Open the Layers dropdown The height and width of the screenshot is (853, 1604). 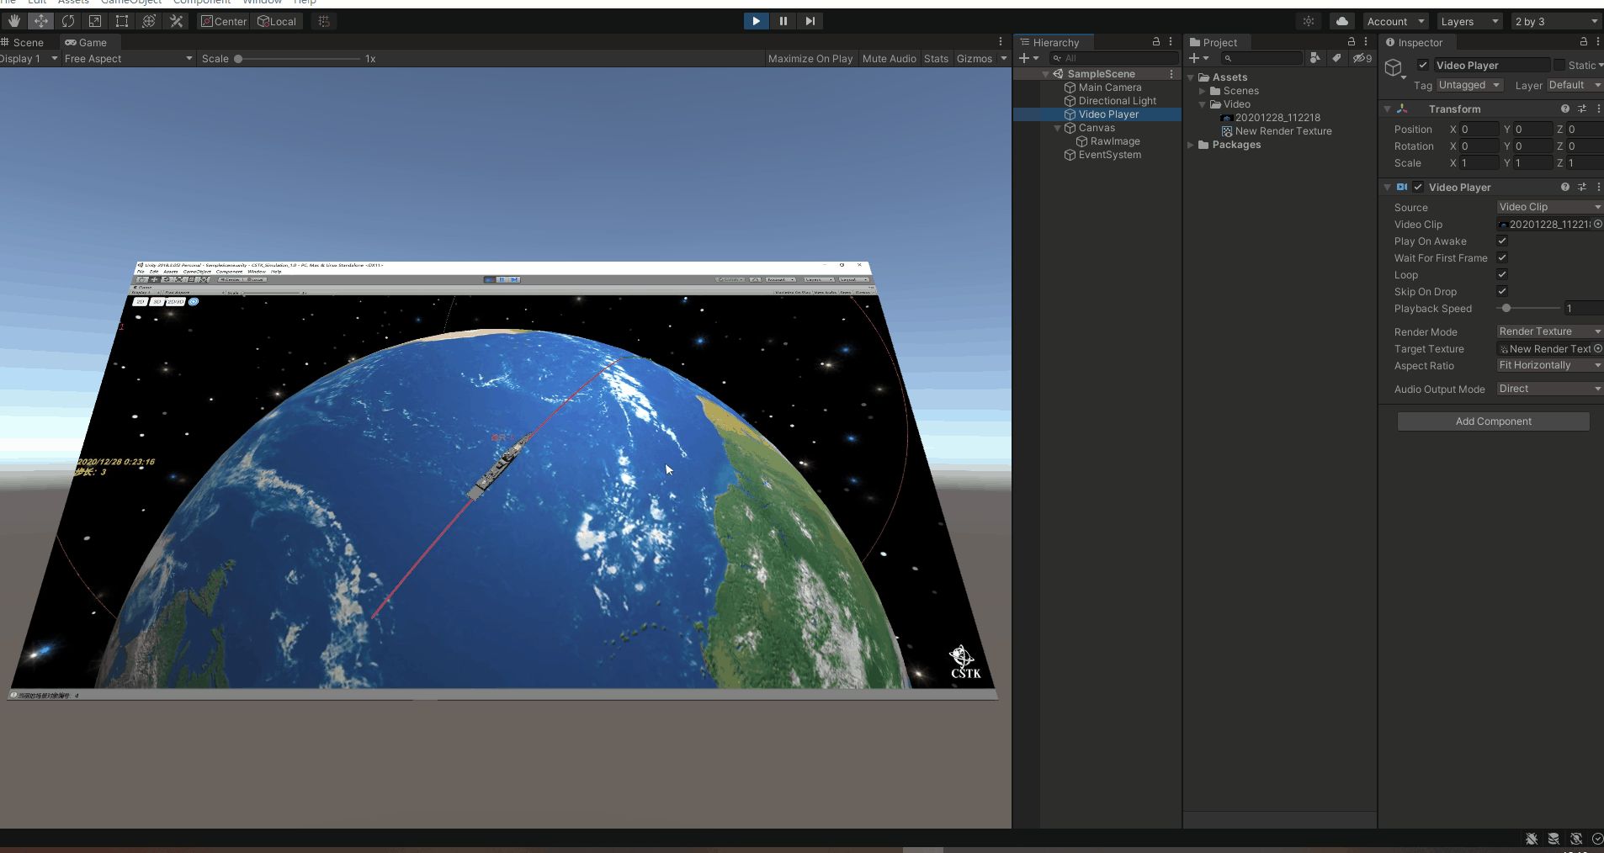point(1469,21)
